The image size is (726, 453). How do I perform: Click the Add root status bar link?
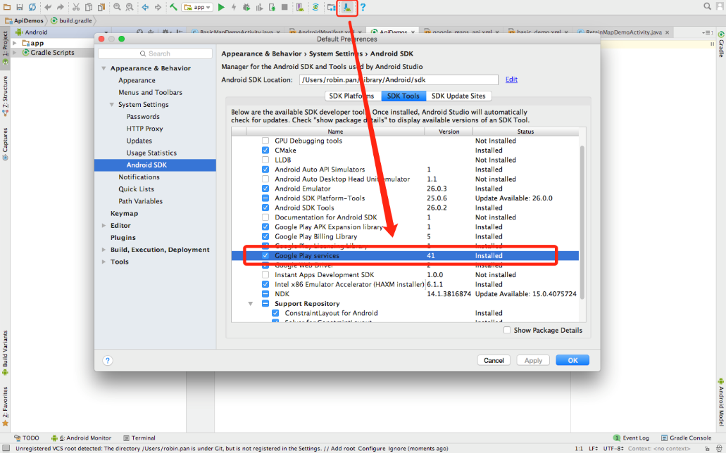click(343, 448)
